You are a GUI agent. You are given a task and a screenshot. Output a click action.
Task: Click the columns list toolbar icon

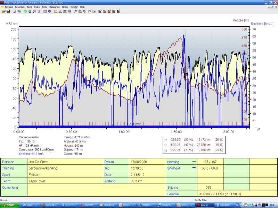coord(69,11)
